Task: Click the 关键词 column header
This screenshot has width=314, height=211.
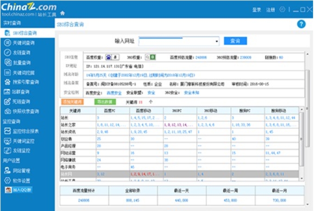Action: click(x=78, y=111)
